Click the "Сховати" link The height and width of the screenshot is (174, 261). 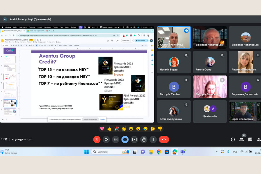(x=103, y=119)
